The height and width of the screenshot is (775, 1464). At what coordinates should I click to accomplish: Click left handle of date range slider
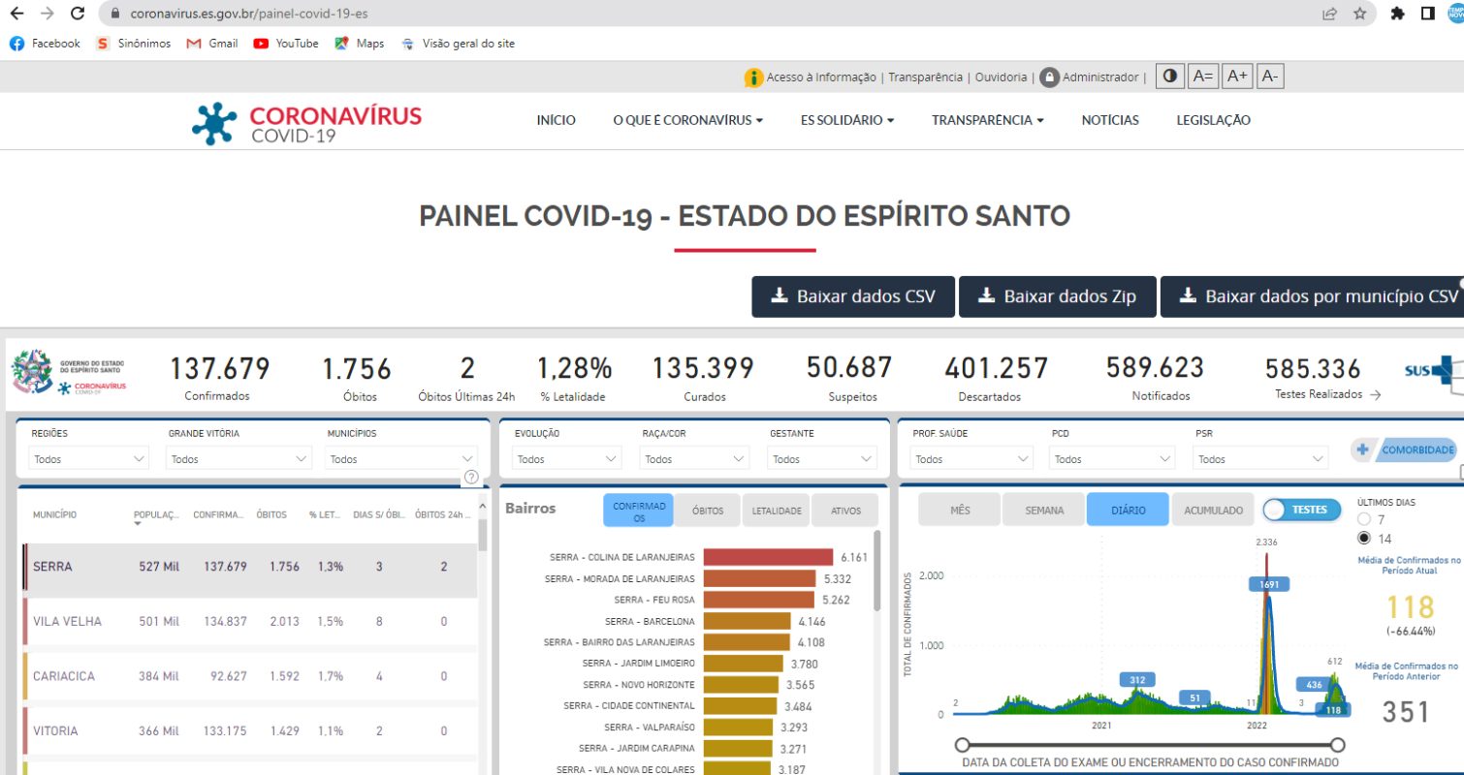963,744
